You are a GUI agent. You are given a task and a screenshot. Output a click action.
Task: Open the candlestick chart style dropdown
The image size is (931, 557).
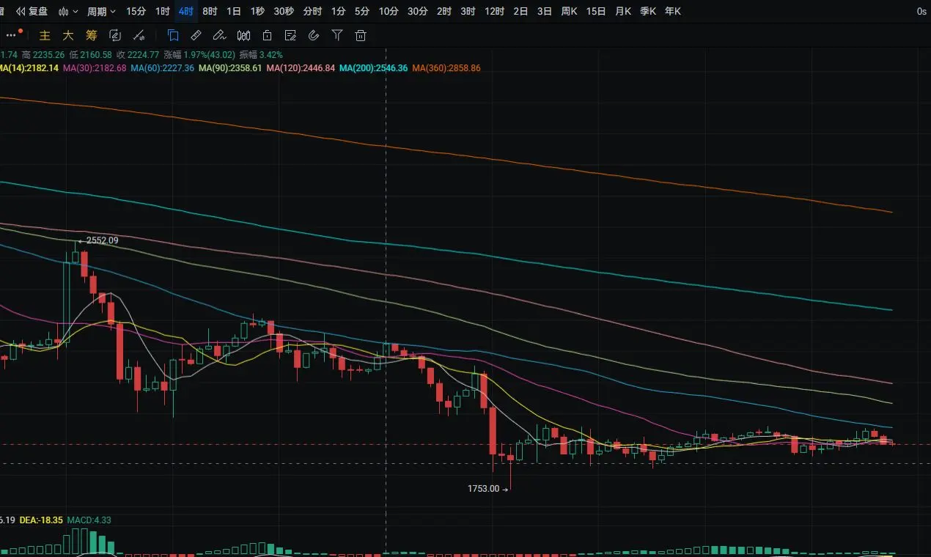[69, 11]
